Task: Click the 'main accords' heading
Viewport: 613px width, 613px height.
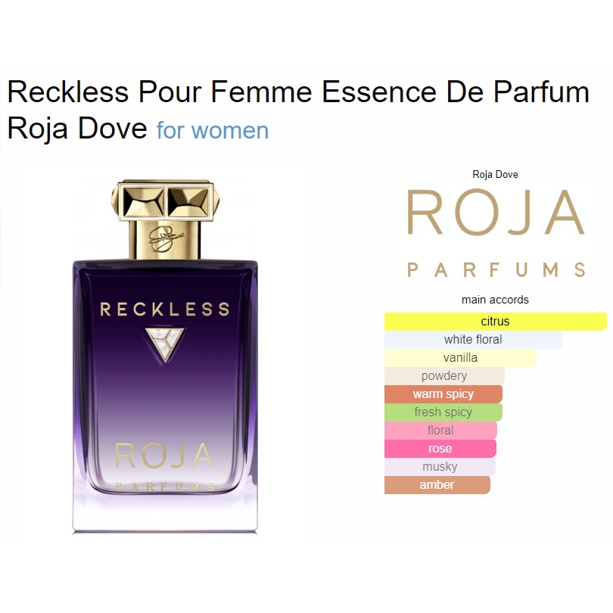Action: tap(495, 300)
